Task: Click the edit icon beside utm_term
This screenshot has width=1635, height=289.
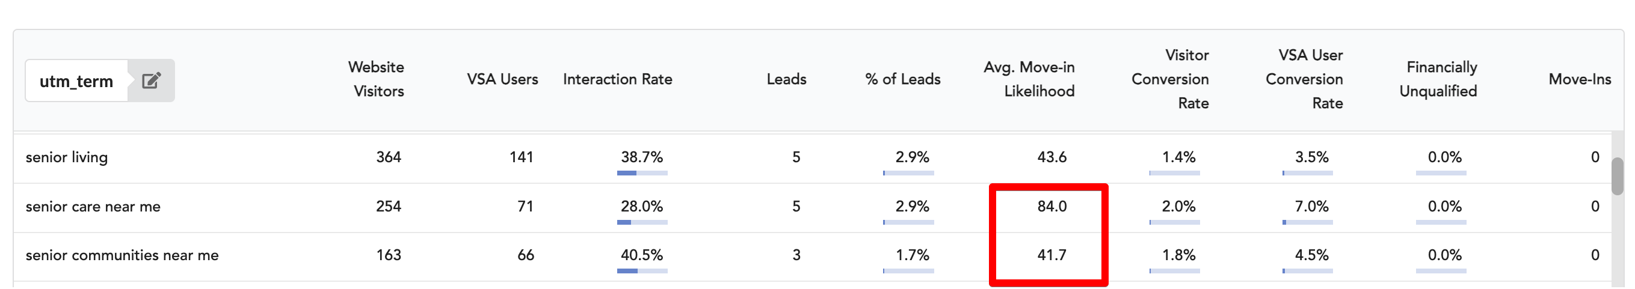Action: pos(151,81)
